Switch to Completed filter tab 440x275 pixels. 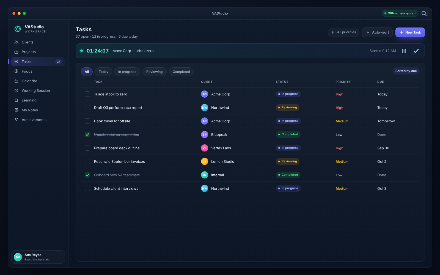coord(181,72)
